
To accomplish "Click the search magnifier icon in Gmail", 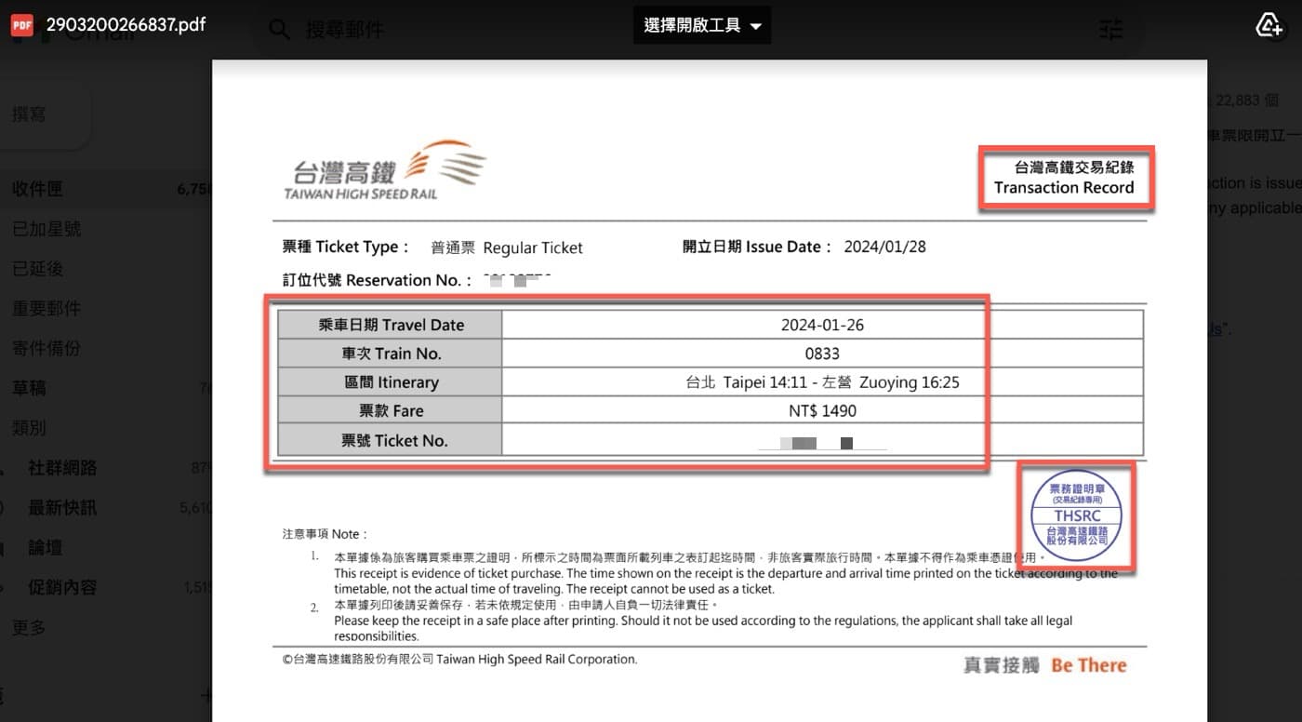I will (x=280, y=30).
